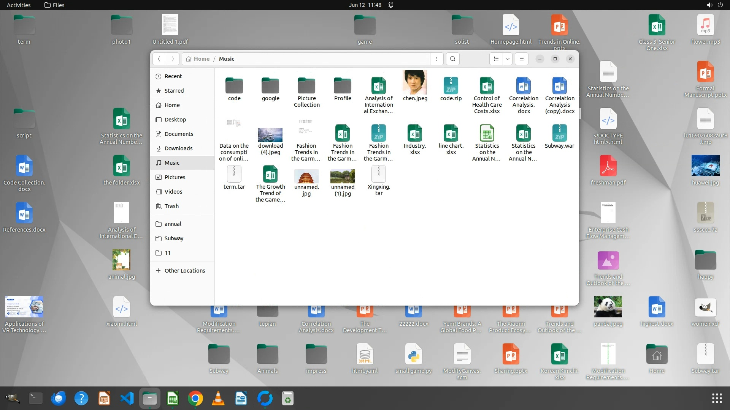The width and height of the screenshot is (730, 410).
Task: Open the Files app menu in top bar
Action: [x=54, y=5]
